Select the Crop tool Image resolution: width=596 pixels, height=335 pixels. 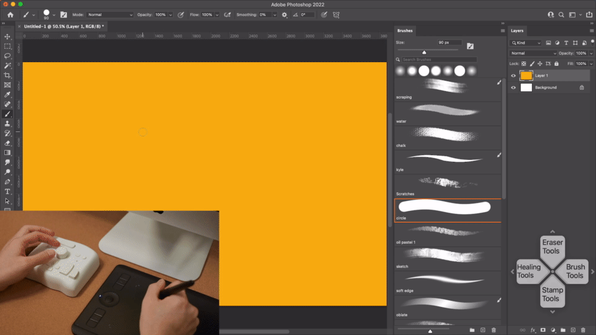tap(7, 75)
